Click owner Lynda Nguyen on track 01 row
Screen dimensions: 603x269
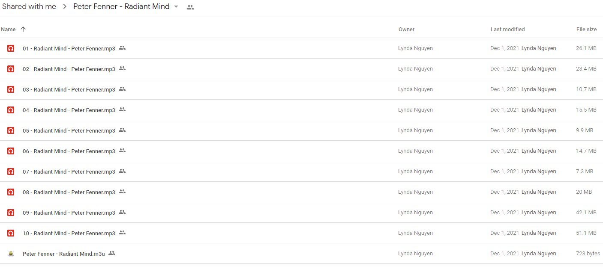415,48
